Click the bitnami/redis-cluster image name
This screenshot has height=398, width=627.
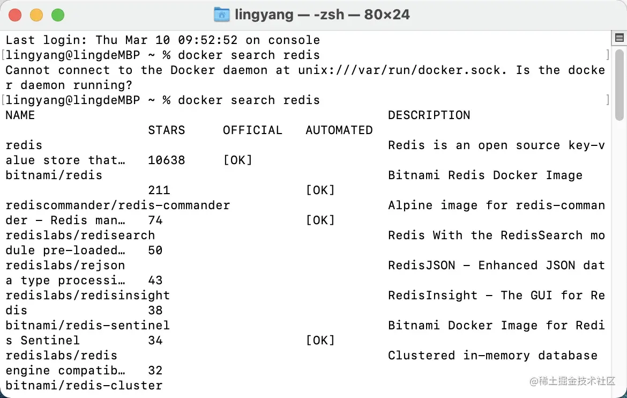(x=84, y=386)
